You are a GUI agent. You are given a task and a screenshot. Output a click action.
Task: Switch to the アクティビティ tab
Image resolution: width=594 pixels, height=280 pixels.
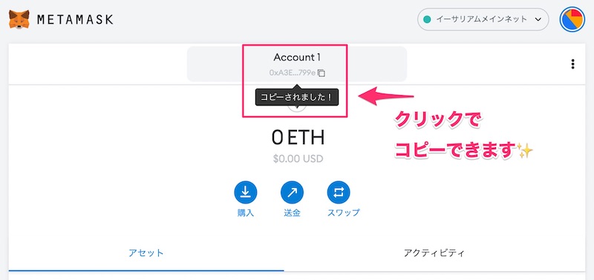(434, 253)
